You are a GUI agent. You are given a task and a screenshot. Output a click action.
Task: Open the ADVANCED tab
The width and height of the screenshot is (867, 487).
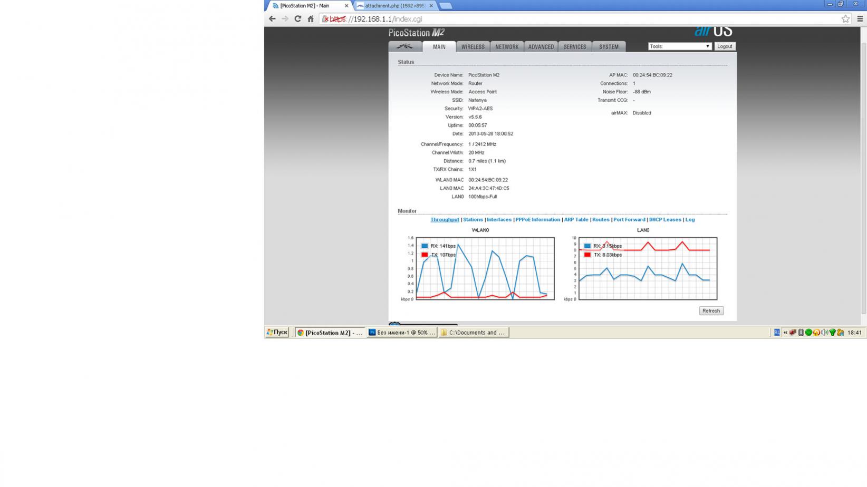[541, 46]
